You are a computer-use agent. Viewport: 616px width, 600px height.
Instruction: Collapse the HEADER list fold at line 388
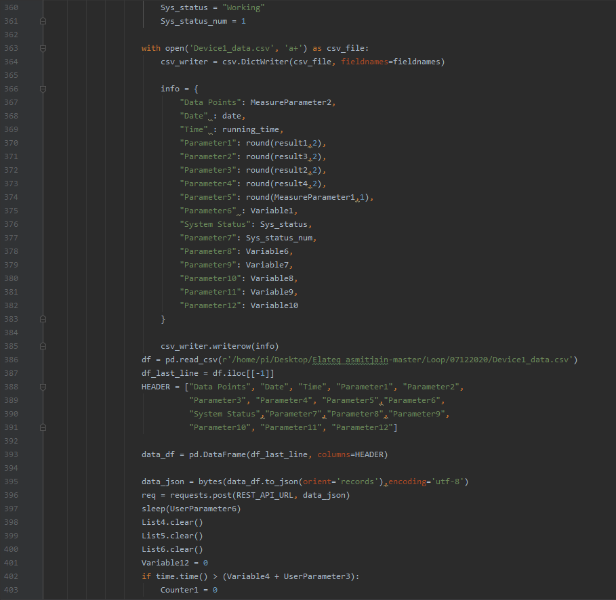43,387
